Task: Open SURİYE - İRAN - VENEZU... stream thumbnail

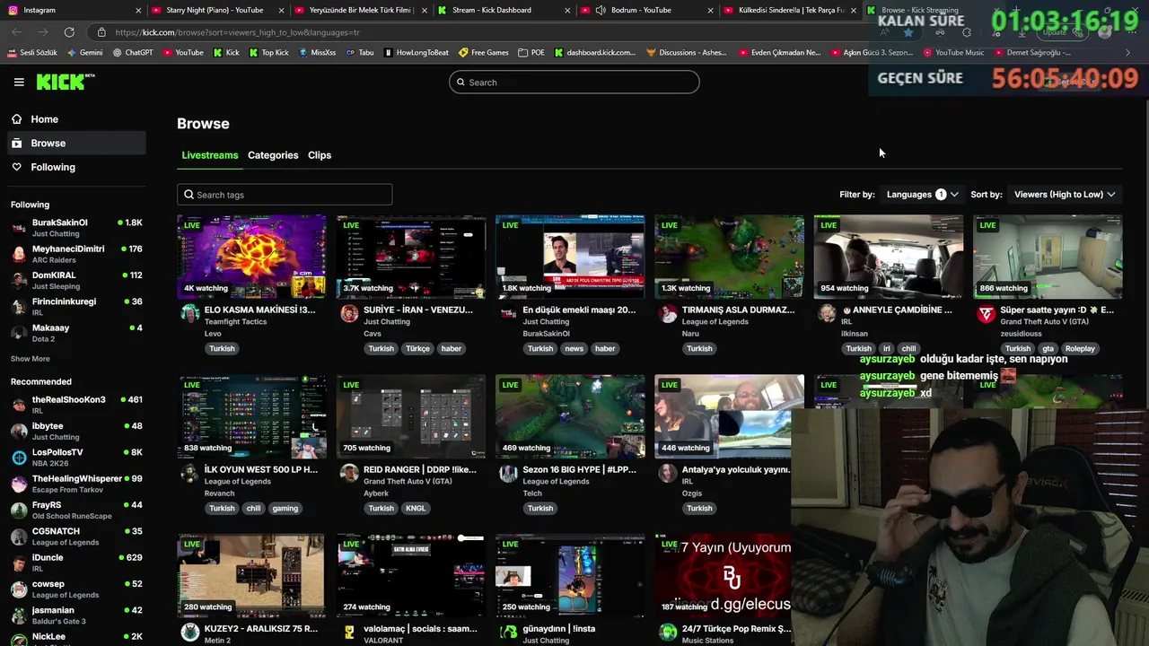Action: point(411,257)
